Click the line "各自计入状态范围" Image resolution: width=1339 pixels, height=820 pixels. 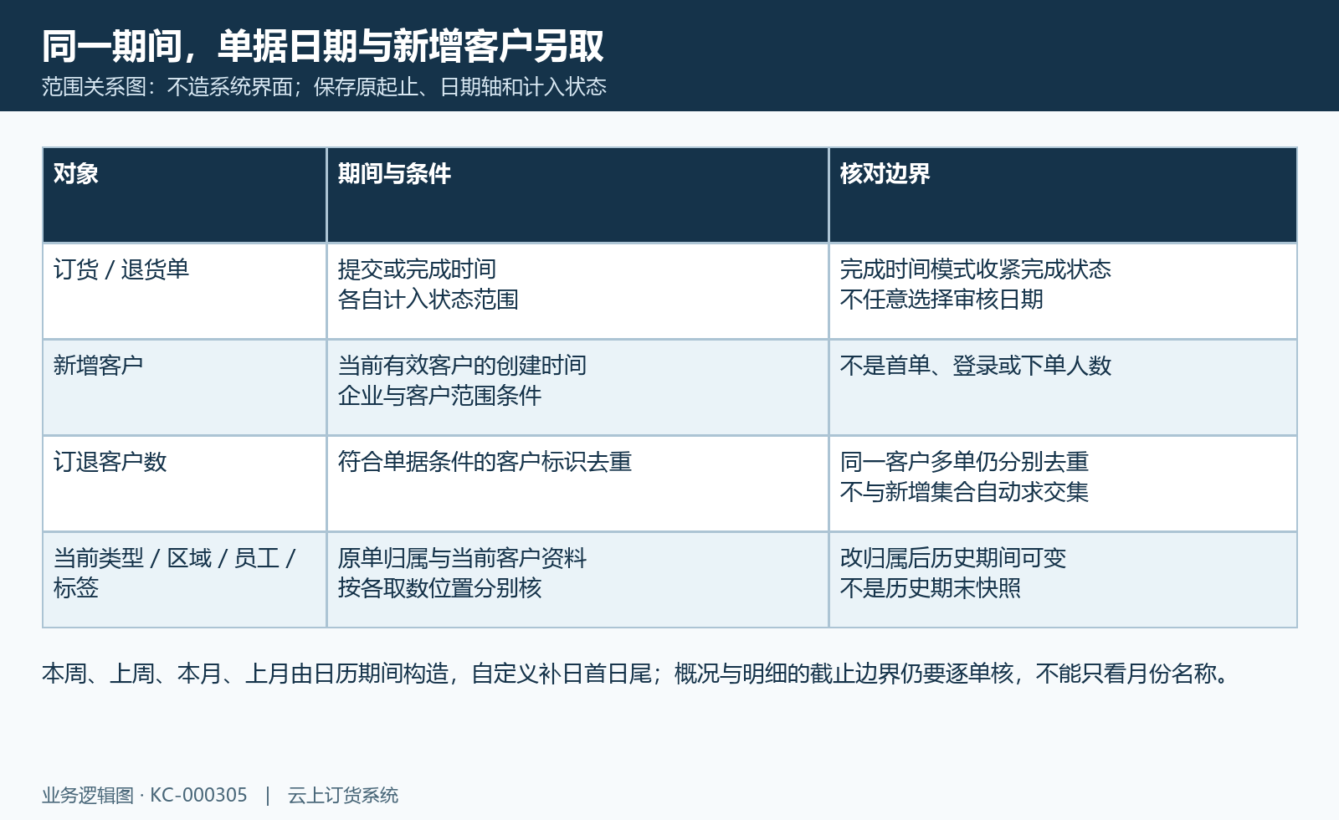click(x=428, y=300)
